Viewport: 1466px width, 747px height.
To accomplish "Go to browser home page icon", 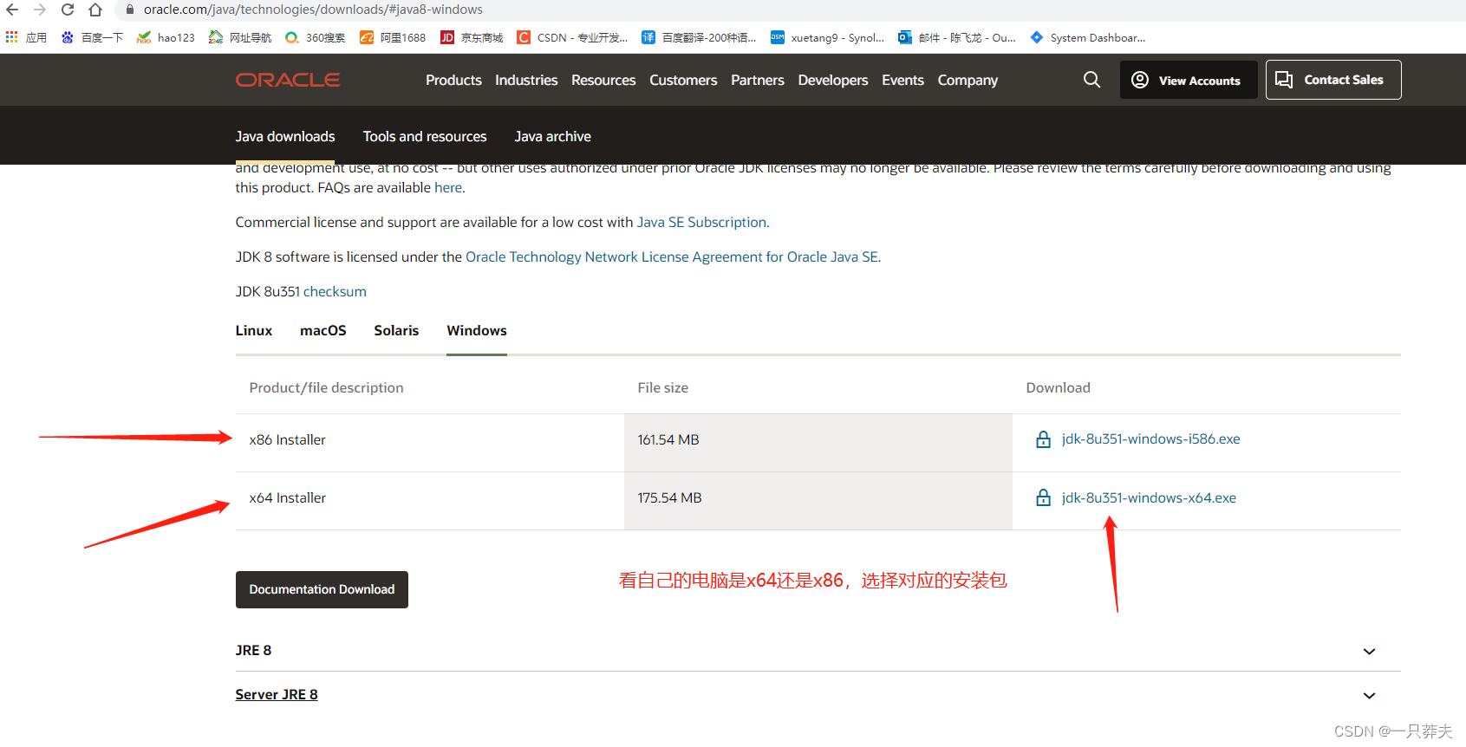I will click(x=95, y=10).
